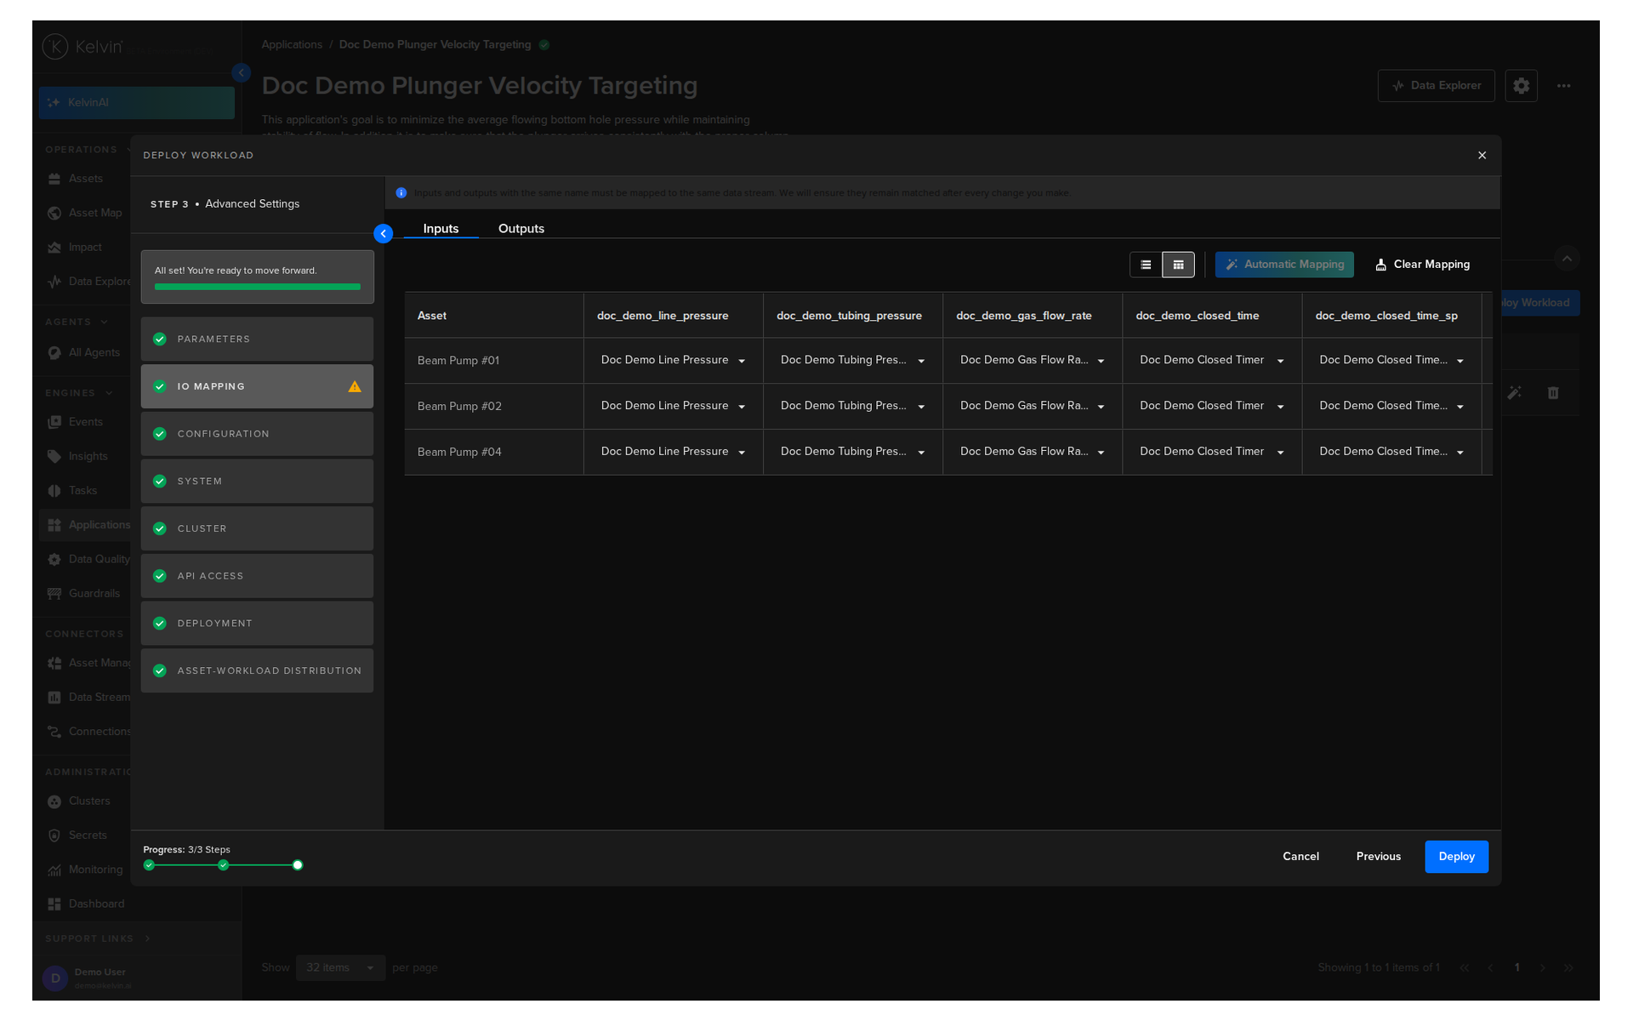The image size is (1633, 1021).
Task: Open gas flow rate dropdown for Beam Pump #02
Action: point(1032,406)
